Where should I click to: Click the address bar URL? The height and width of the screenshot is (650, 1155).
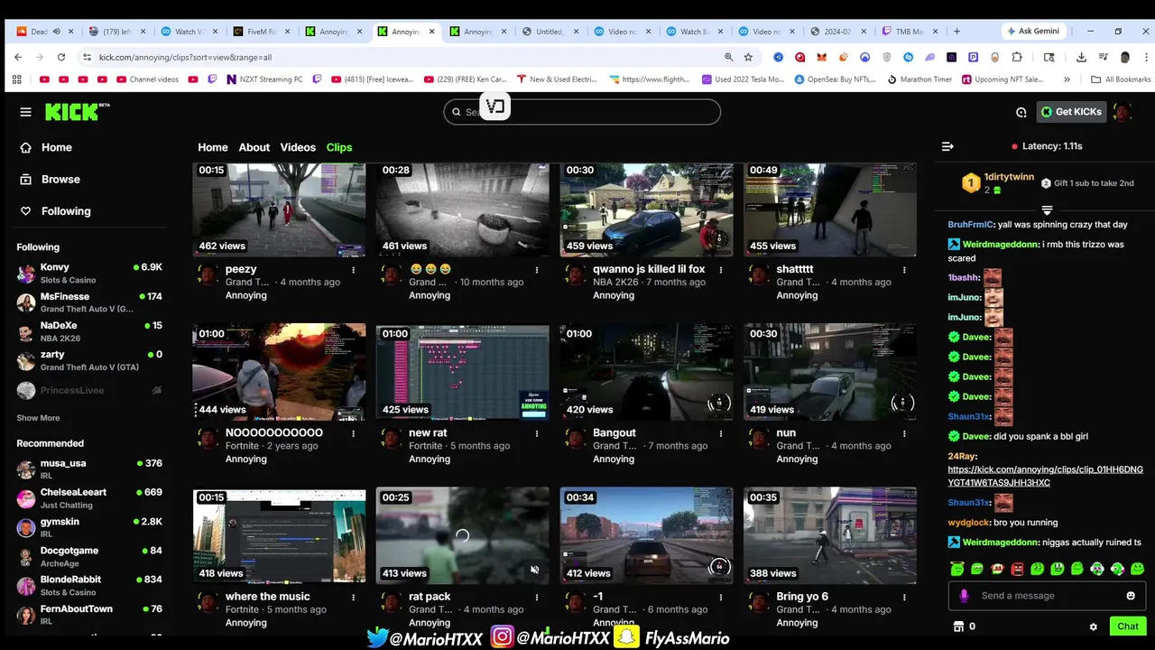pos(185,57)
